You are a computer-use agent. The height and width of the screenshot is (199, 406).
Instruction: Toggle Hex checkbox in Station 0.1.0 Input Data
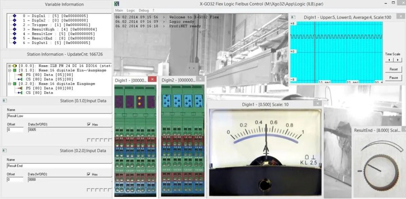click(x=89, y=124)
